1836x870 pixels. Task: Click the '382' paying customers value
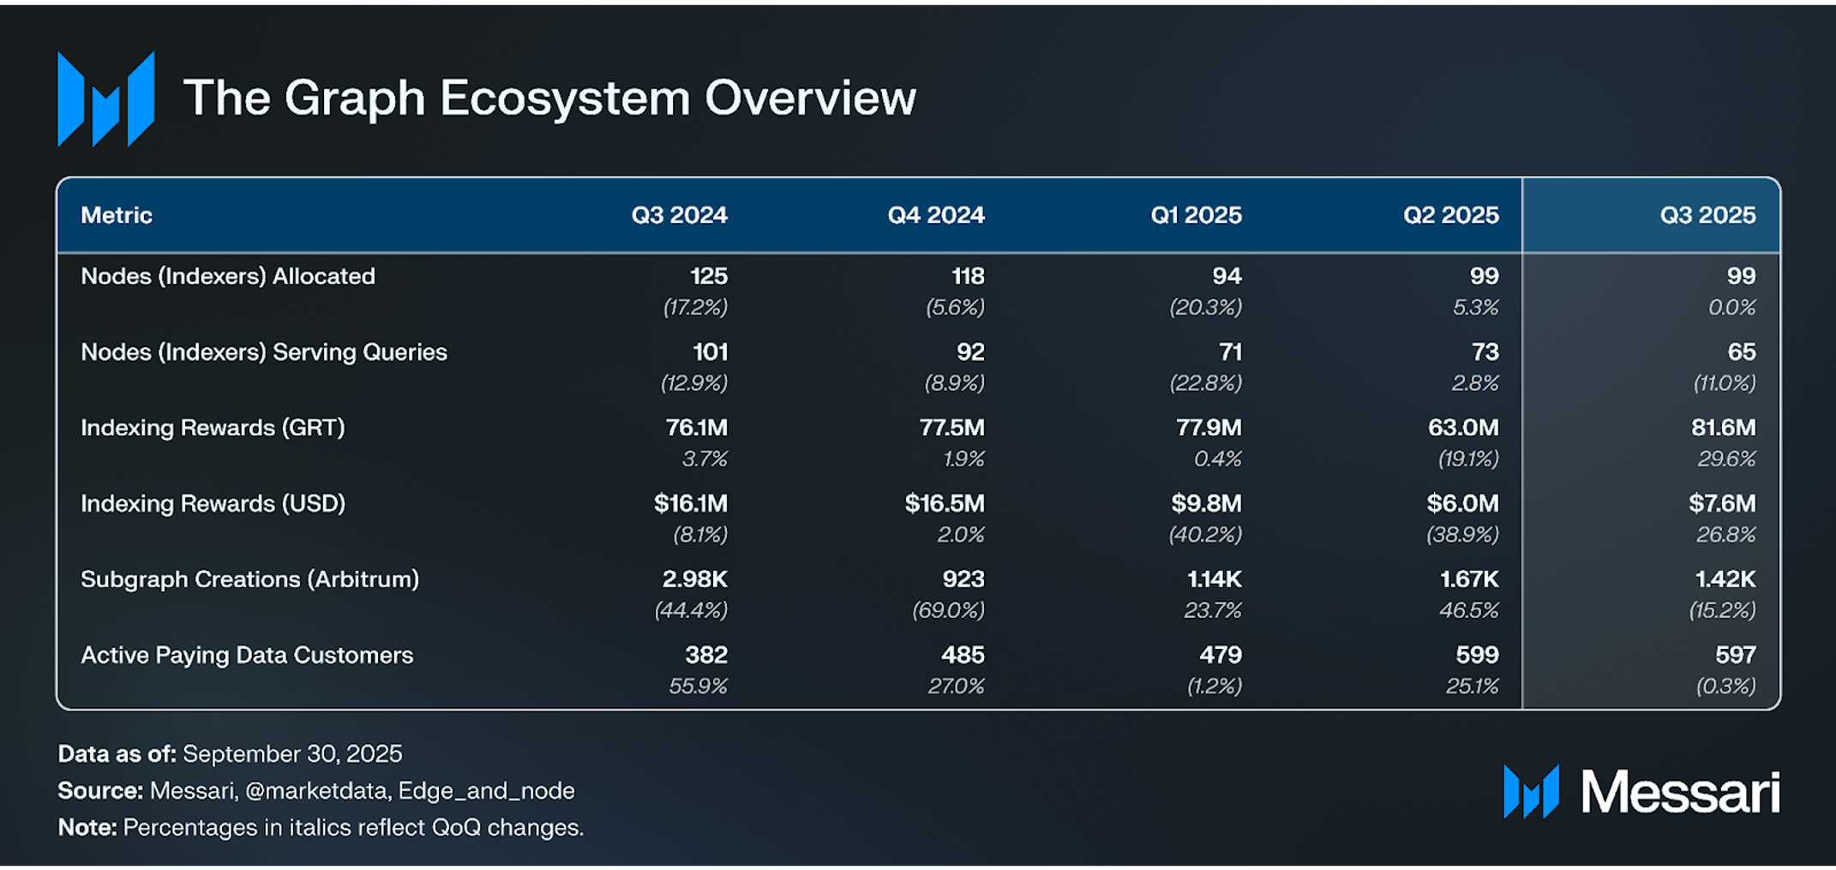706,655
